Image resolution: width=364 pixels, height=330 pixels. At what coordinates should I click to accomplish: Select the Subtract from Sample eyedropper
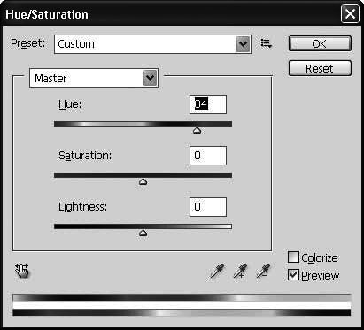pyautogui.click(x=263, y=271)
